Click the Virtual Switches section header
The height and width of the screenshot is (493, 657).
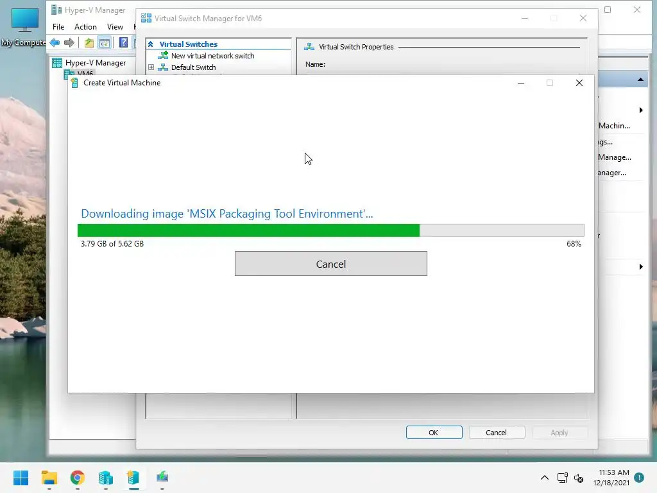click(x=189, y=44)
